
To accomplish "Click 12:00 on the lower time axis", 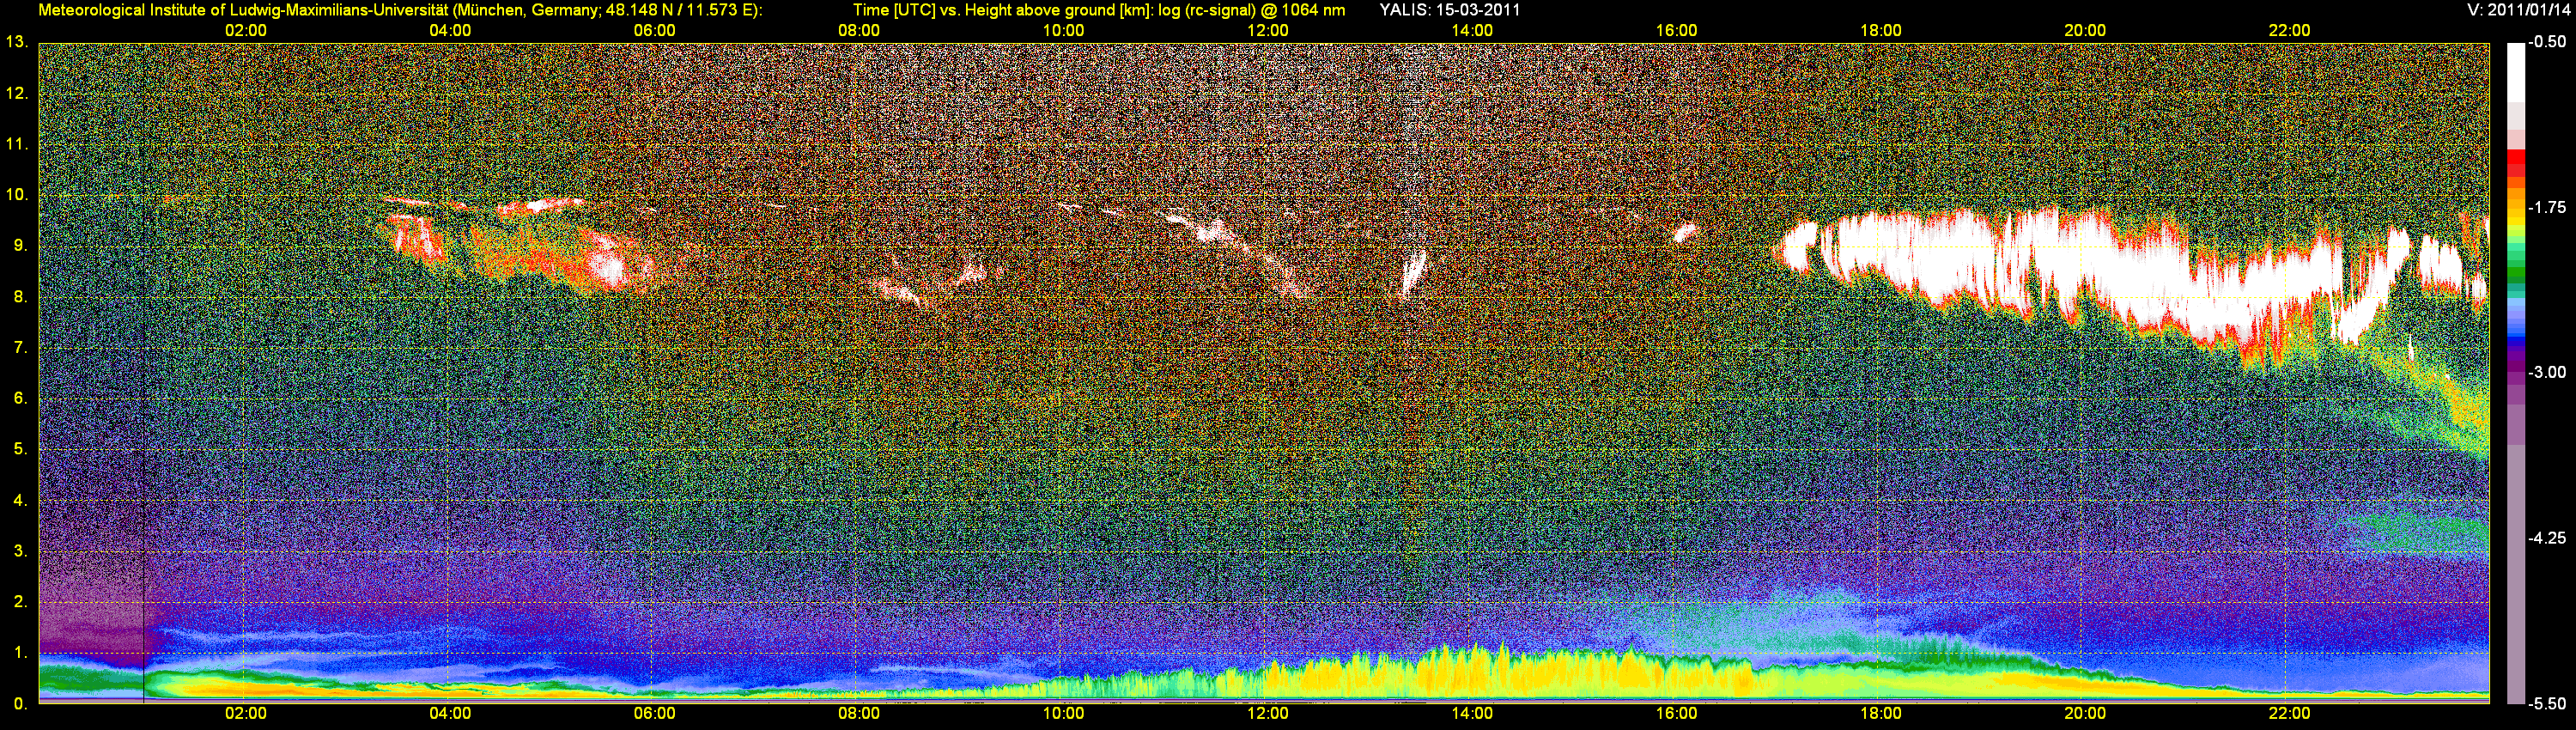I will pyautogui.click(x=1267, y=713).
